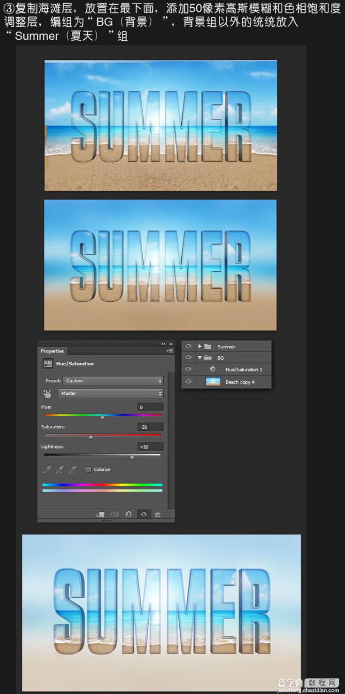The height and width of the screenshot is (694, 345).
Task: Click the Saturation slider handle
Action: tap(91, 437)
